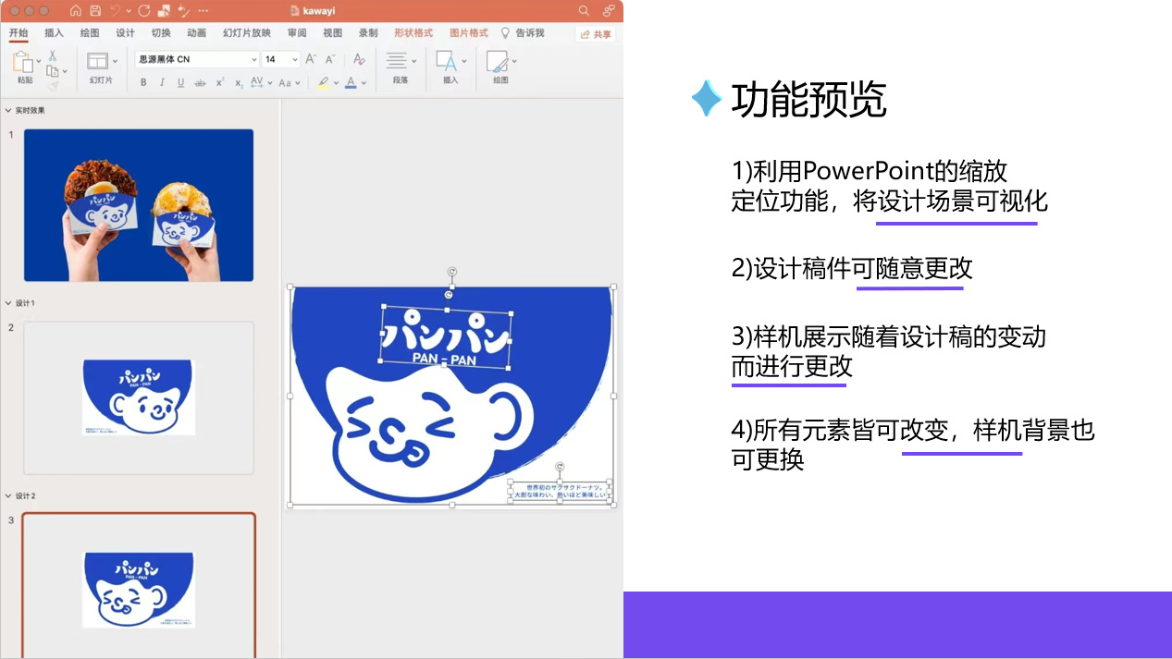Image resolution: width=1172 pixels, height=659 pixels.
Task: Open the Paste options dropdown arrow
Action: pyautogui.click(x=37, y=61)
